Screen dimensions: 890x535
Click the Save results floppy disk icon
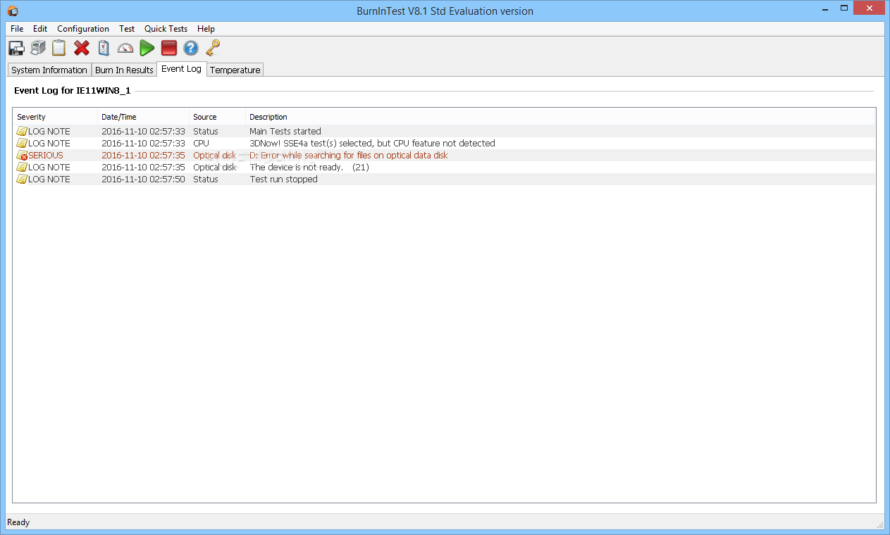coord(16,48)
